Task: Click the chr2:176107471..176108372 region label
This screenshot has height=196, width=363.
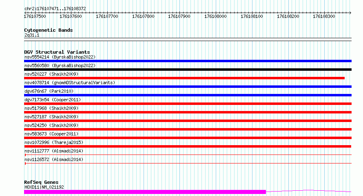Action: pyautogui.click(x=55, y=9)
